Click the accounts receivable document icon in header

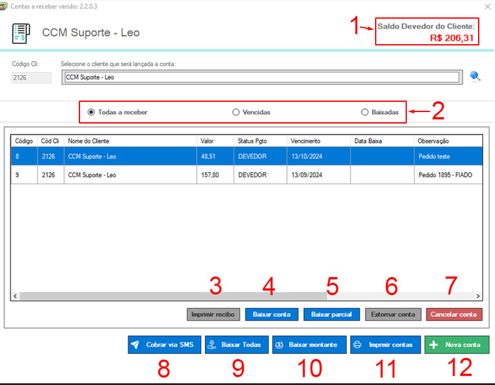20,33
